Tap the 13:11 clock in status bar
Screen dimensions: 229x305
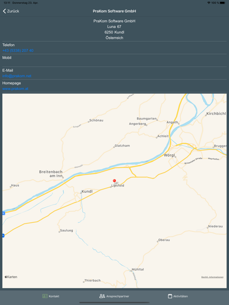pos(7,3)
